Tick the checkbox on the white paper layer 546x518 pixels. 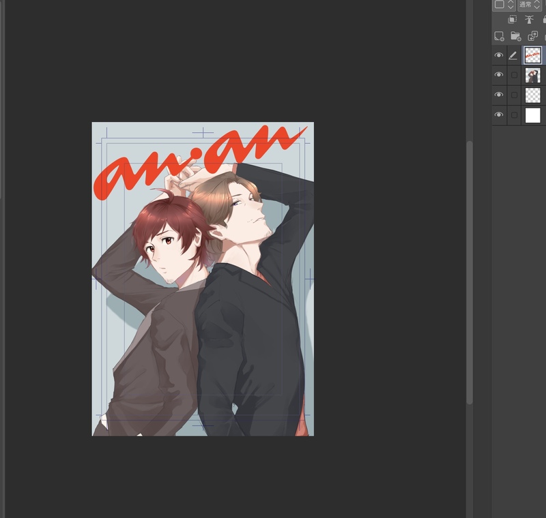coord(514,115)
